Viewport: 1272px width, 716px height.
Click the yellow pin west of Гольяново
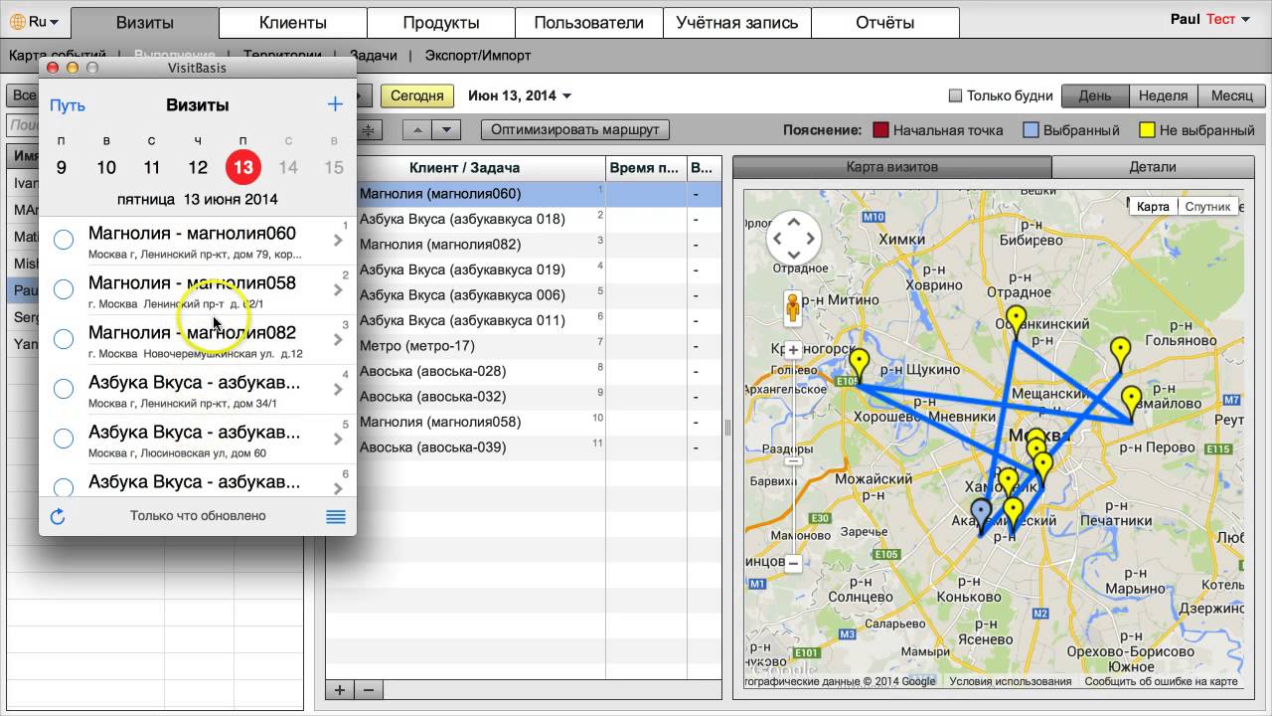1121,355
